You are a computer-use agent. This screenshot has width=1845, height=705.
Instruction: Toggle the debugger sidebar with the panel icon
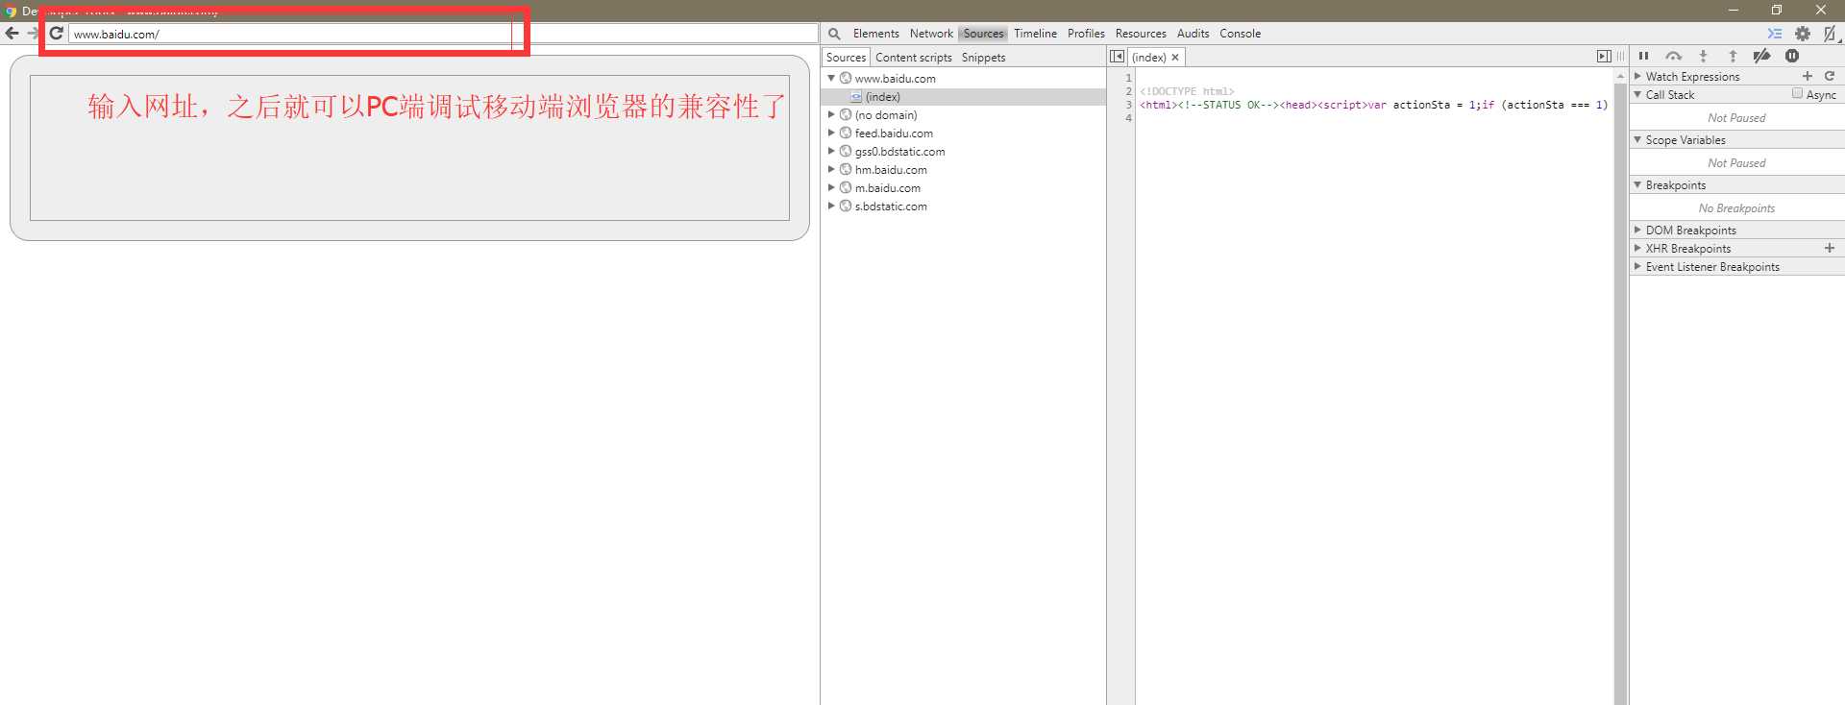coord(1603,57)
